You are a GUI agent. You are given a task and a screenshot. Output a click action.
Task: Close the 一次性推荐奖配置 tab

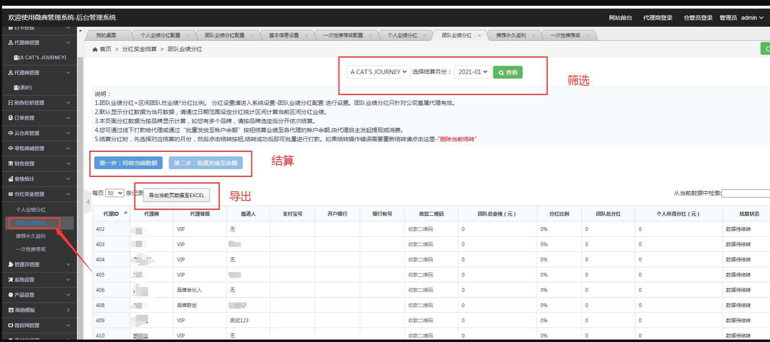click(x=371, y=35)
